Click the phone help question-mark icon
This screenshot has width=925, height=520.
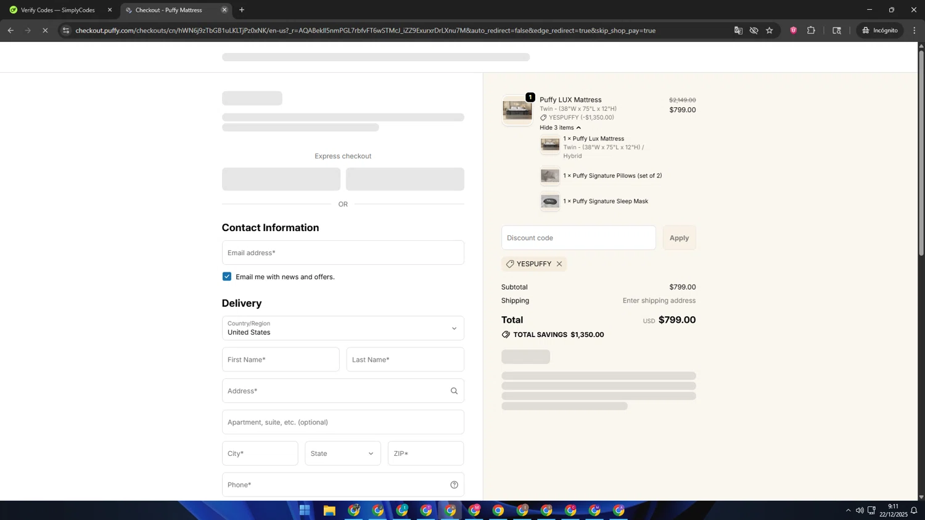[454, 485]
